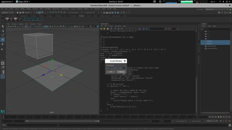Open the Applications menu in top bar

point(7,1)
